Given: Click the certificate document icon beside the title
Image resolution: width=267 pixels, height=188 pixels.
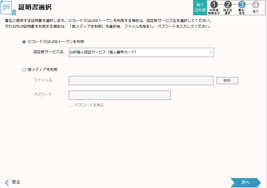Looking at the screenshot, I should 8,8.
